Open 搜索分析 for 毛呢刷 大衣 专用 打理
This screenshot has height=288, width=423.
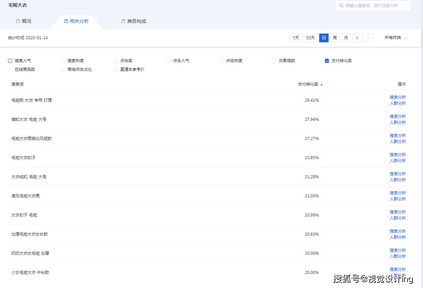pyautogui.click(x=398, y=97)
